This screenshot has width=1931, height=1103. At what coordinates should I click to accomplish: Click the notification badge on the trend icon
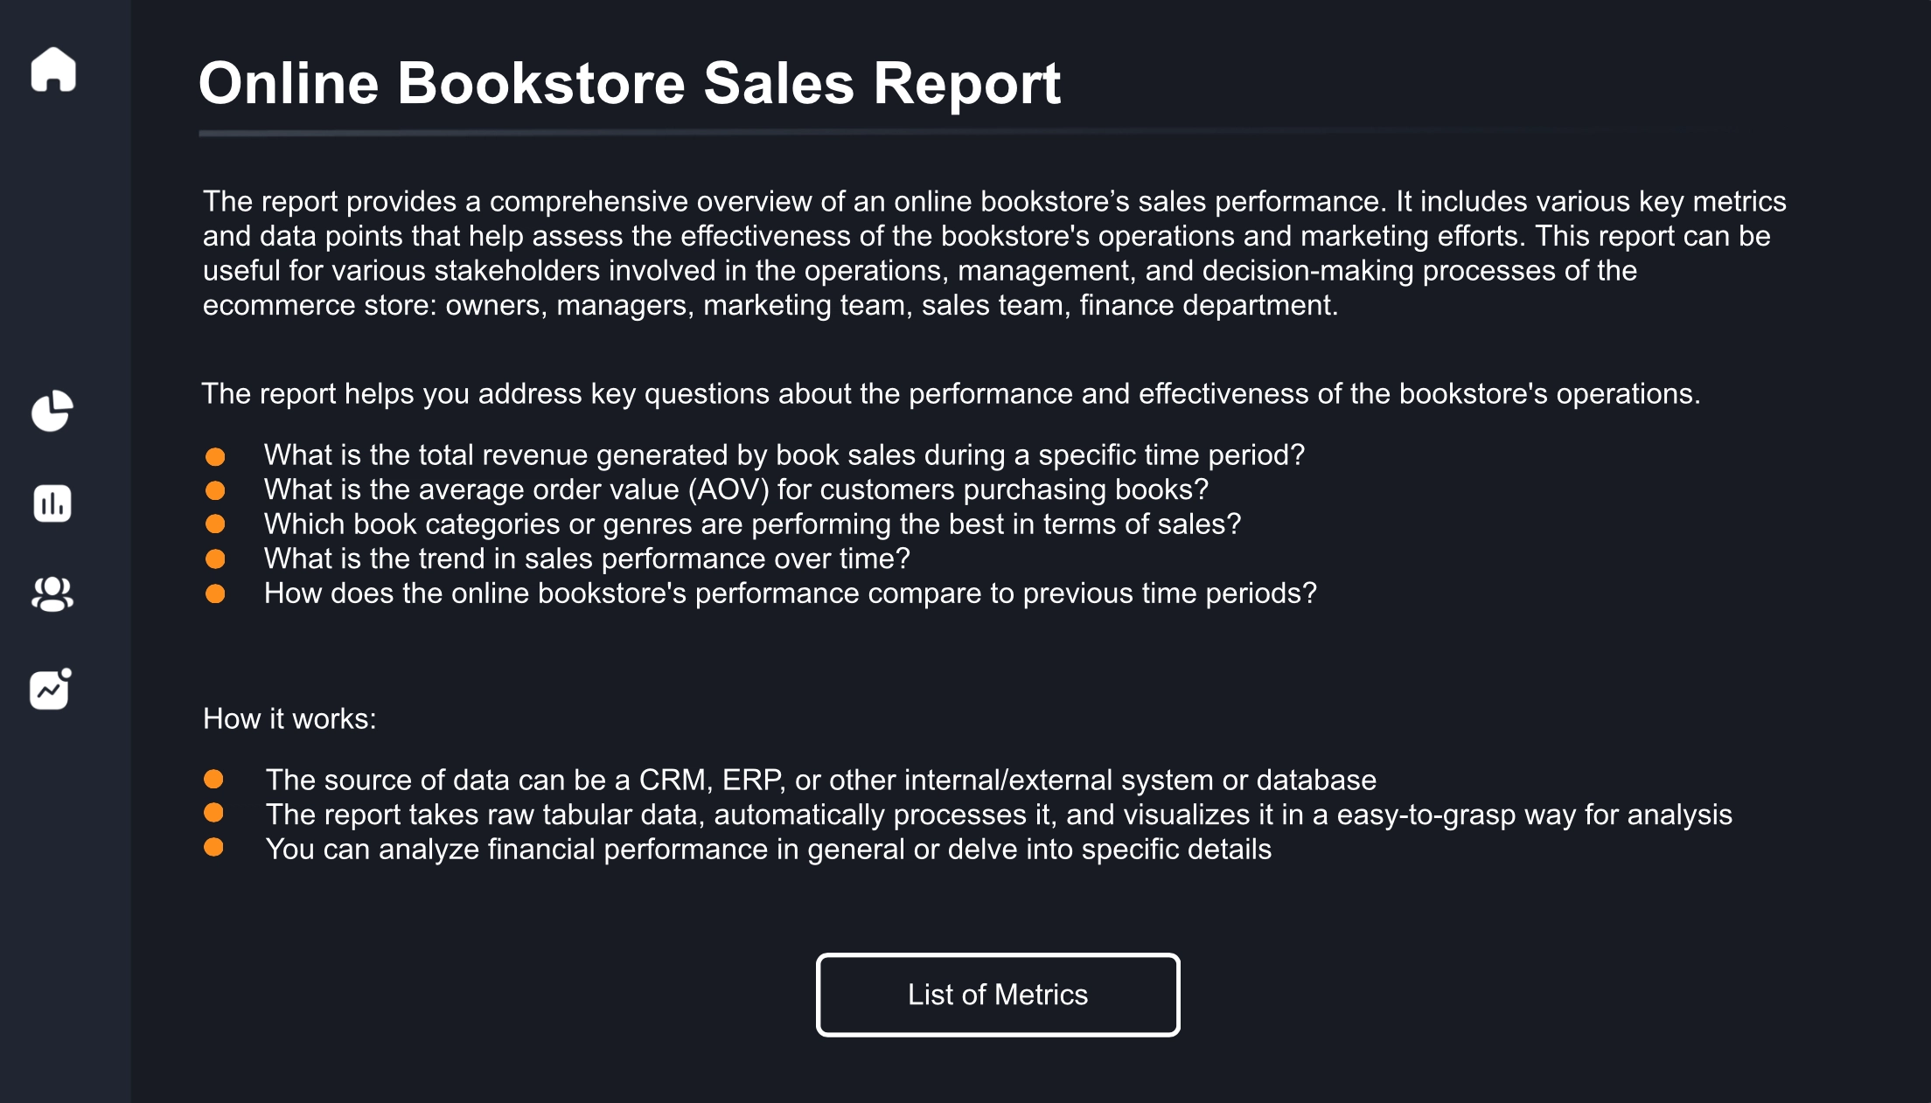(x=65, y=675)
